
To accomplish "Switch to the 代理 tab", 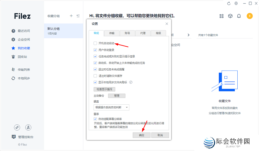I will (x=143, y=33).
